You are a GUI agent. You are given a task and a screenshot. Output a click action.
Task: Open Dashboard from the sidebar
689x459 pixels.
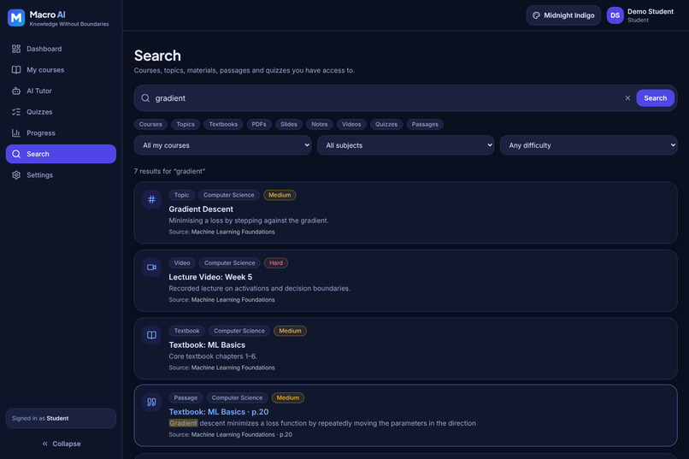pos(61,49)
